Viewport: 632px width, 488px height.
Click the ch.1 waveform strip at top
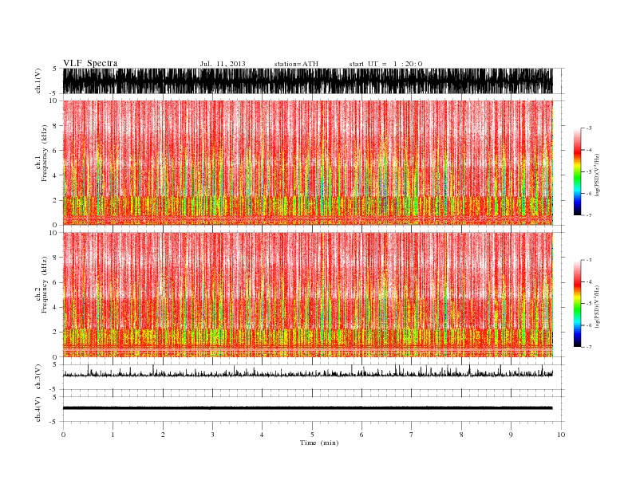[x=307, y=81]
